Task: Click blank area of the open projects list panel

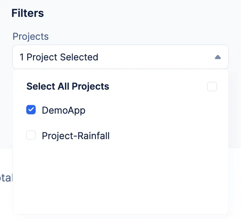Action: point(120,180)
